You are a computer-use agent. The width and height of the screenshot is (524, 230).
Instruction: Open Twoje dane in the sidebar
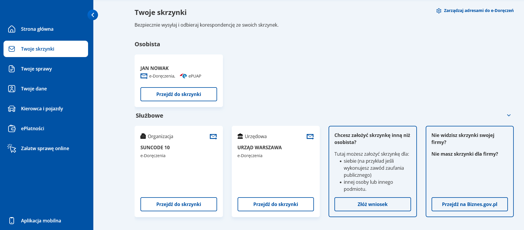(46, 89)
